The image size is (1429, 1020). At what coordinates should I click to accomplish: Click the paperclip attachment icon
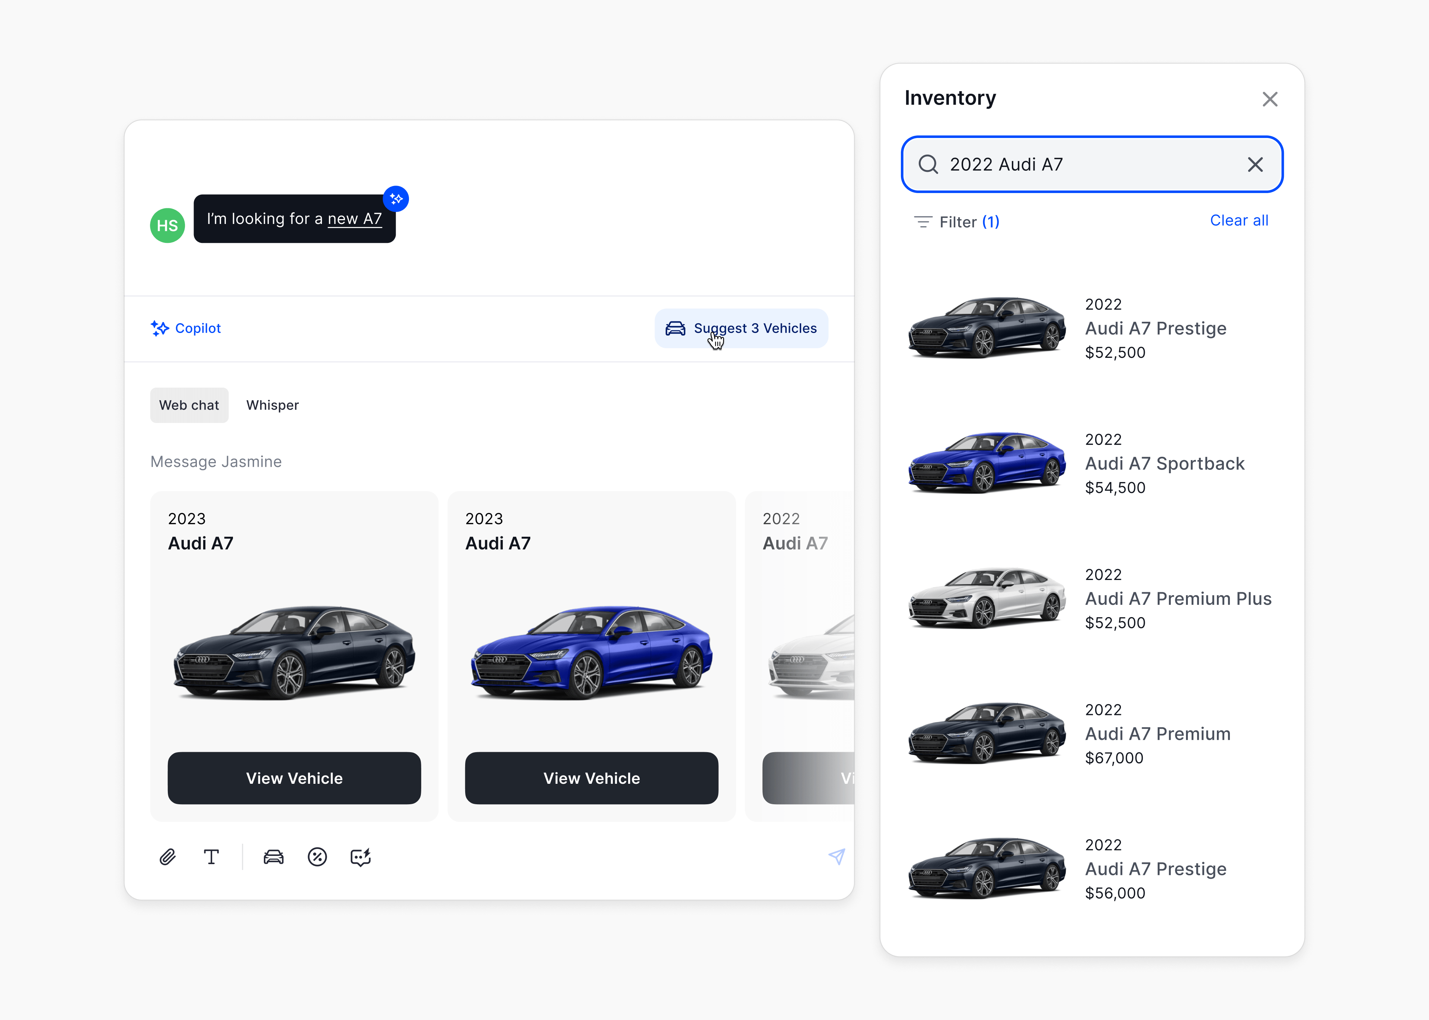167,857
